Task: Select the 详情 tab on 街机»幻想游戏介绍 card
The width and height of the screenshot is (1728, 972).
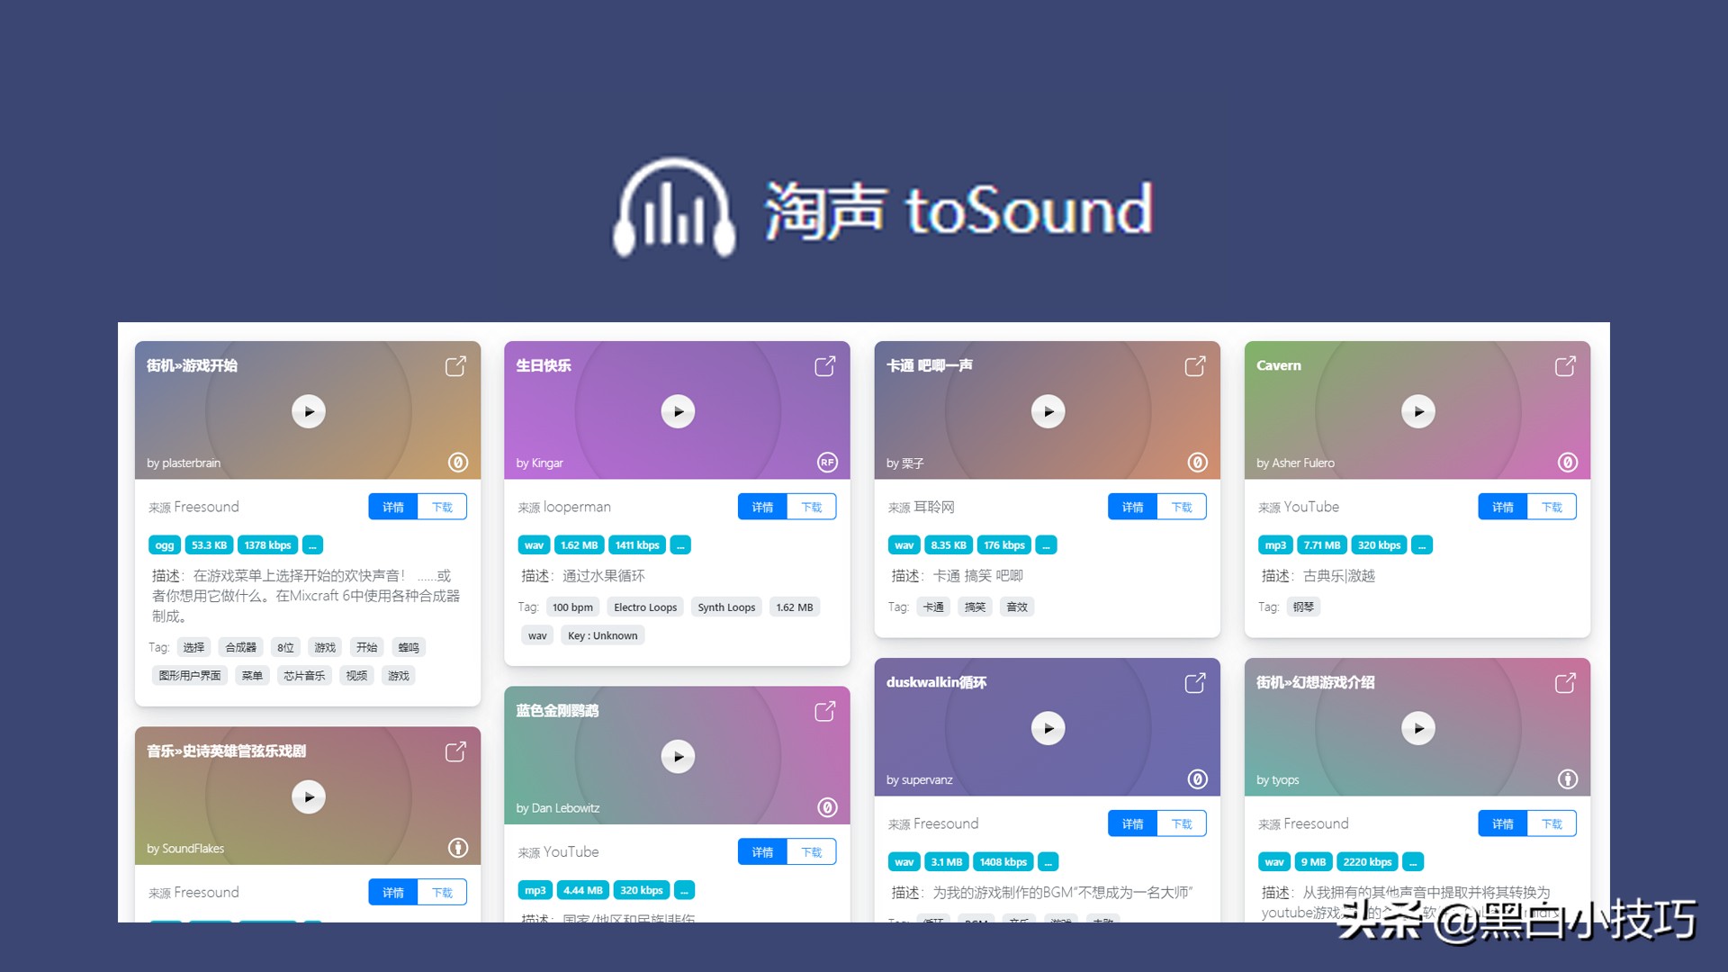Action: click(x=1501, y=823)
